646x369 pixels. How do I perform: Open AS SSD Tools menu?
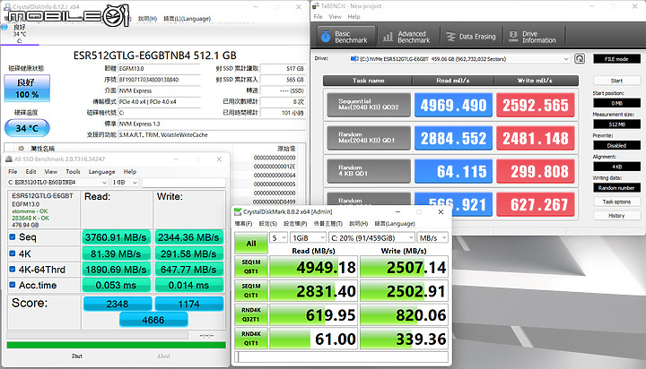coord(73,172)
